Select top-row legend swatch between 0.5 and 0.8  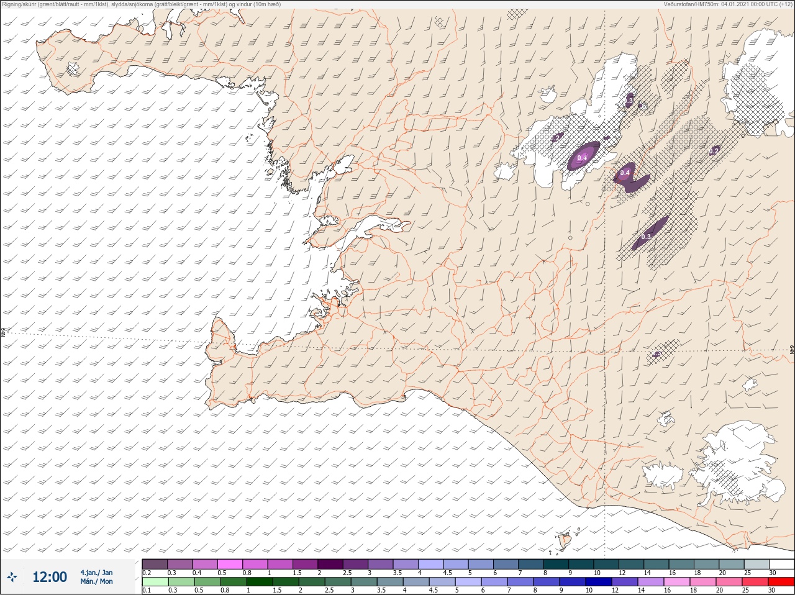(x=230, y=564)
